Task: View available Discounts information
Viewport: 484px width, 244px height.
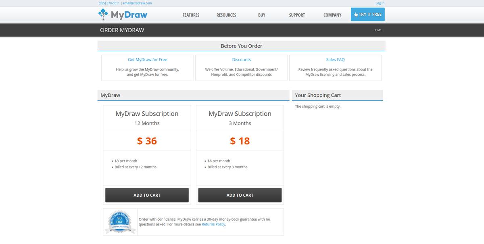Action: tap(241, 59)
